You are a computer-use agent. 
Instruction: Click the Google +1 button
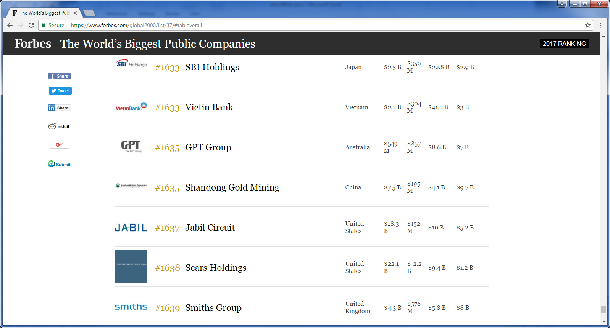click(60, 145)
